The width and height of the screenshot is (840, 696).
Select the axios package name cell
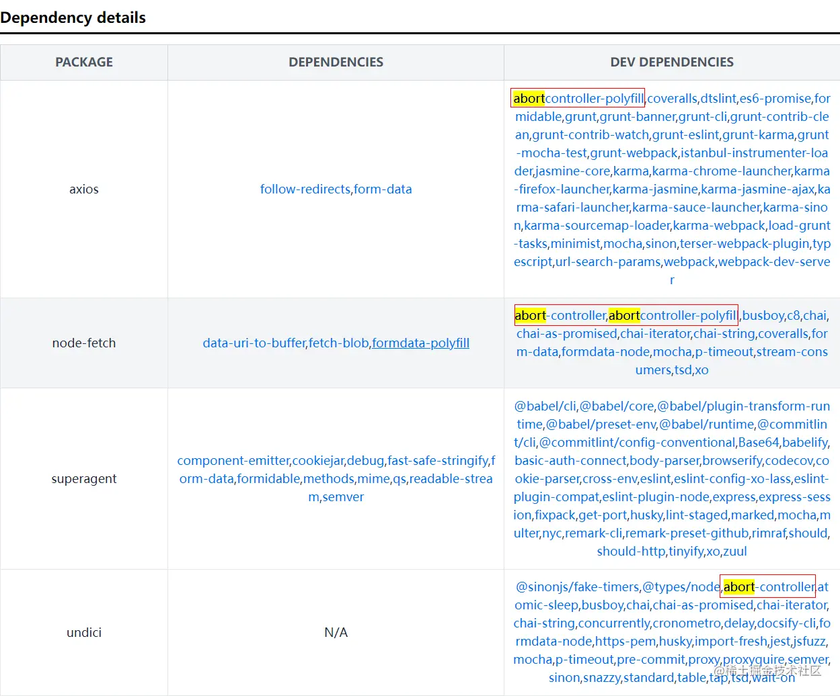pos(84,189)
